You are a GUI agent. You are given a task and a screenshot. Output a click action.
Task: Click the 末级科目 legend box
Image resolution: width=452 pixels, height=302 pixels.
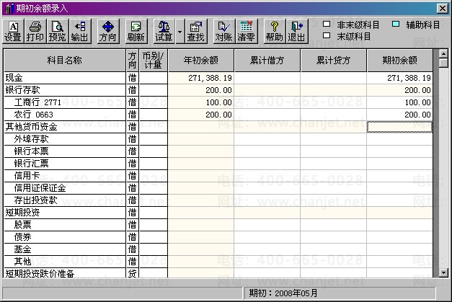click(x=327, y=36)
